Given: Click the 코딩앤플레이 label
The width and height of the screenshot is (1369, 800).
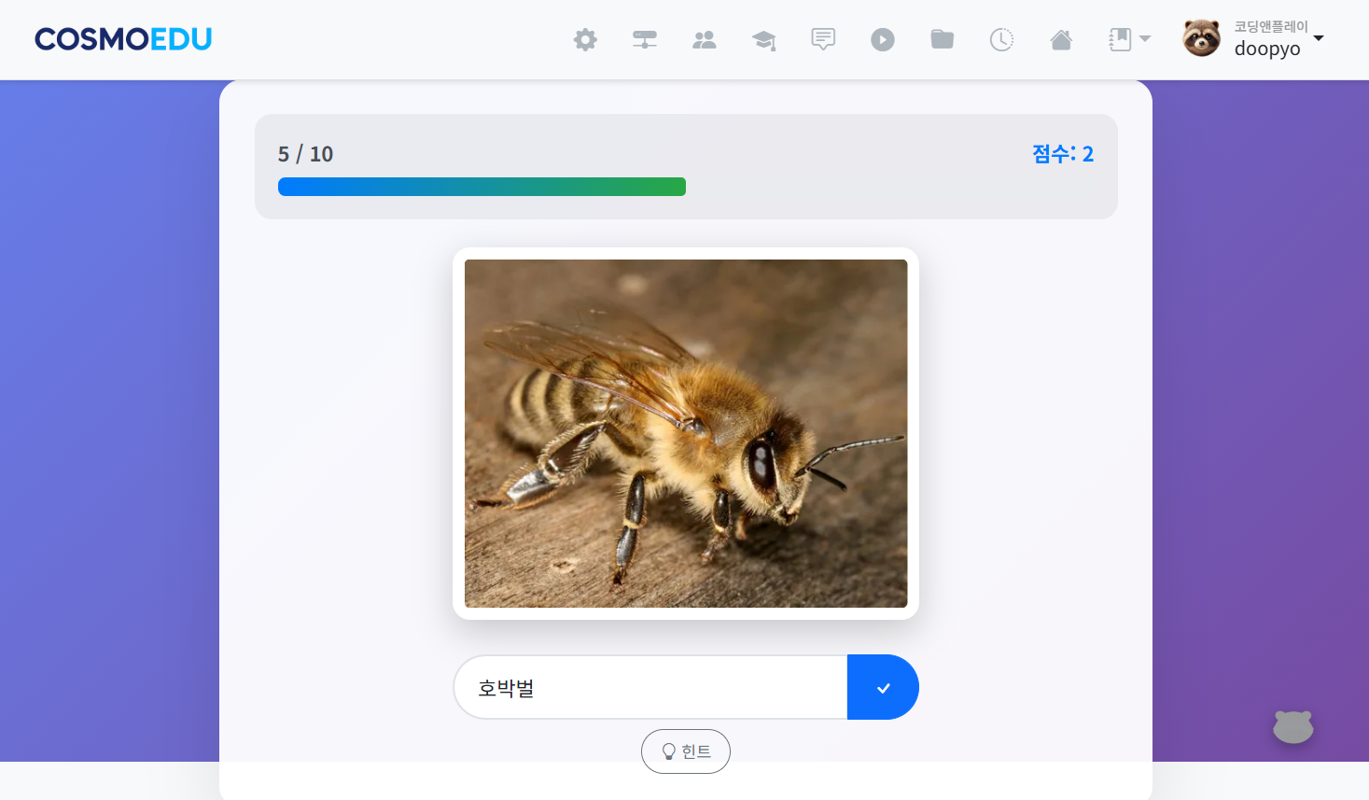Looking at the screenshot, I should pos(1271,26).
